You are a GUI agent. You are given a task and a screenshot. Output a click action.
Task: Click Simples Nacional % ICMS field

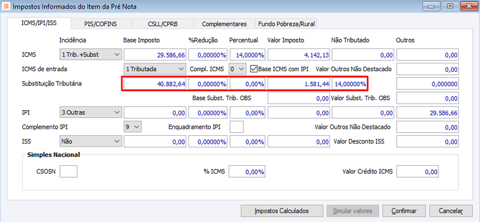247,172
